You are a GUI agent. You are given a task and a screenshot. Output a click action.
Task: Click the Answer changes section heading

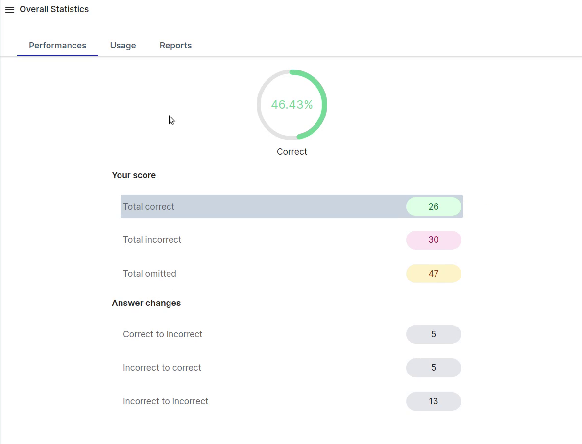tap(146, 303)
